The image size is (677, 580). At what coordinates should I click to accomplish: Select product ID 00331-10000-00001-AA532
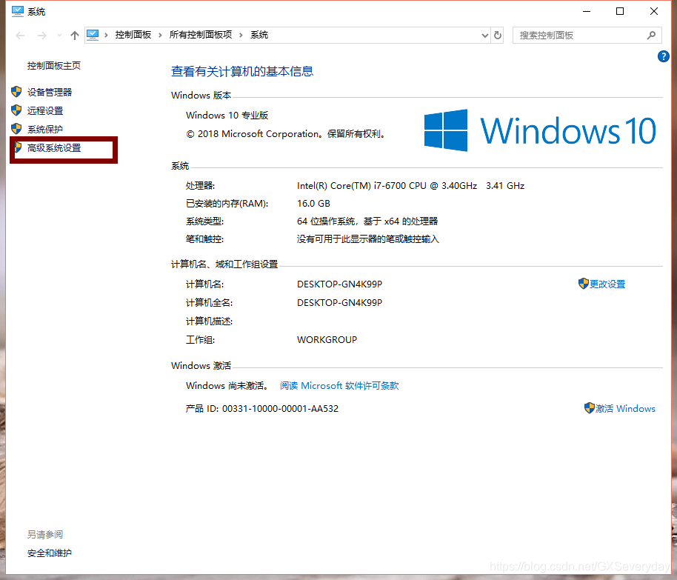280,409
